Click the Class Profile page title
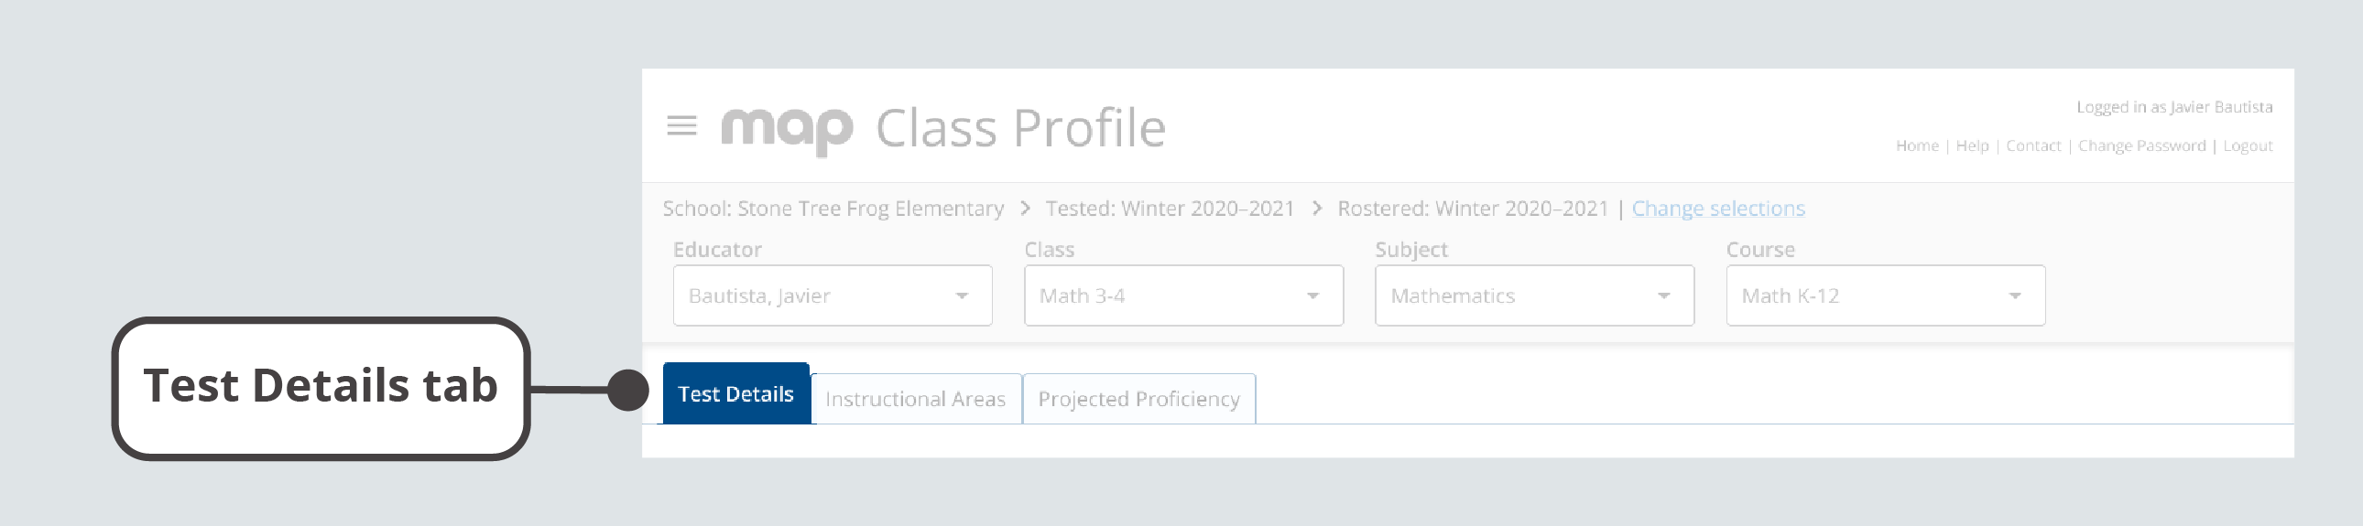 [x=1020, y=128]
